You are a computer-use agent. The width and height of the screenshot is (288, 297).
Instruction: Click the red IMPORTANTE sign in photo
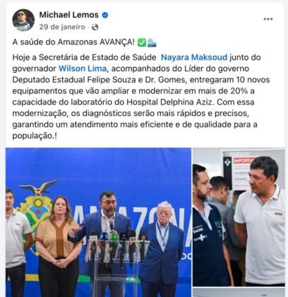(241, 161)
